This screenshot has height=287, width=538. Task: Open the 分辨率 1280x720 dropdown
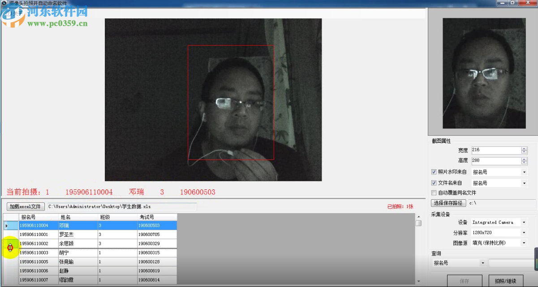(x=524, y=233)
